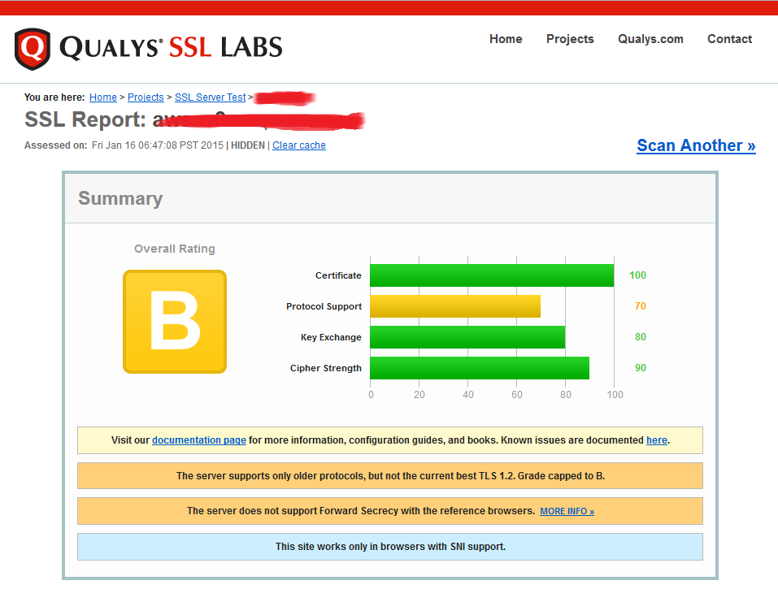The width and height of the screenshot is (778, 589).
Task: Click the Projects breadcrumb link
Action: (146, 97)
